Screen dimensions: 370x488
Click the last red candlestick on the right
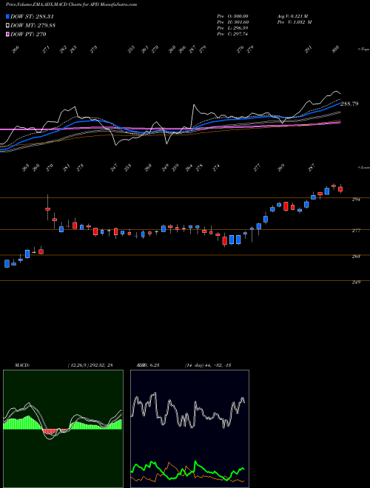(340, 189)
